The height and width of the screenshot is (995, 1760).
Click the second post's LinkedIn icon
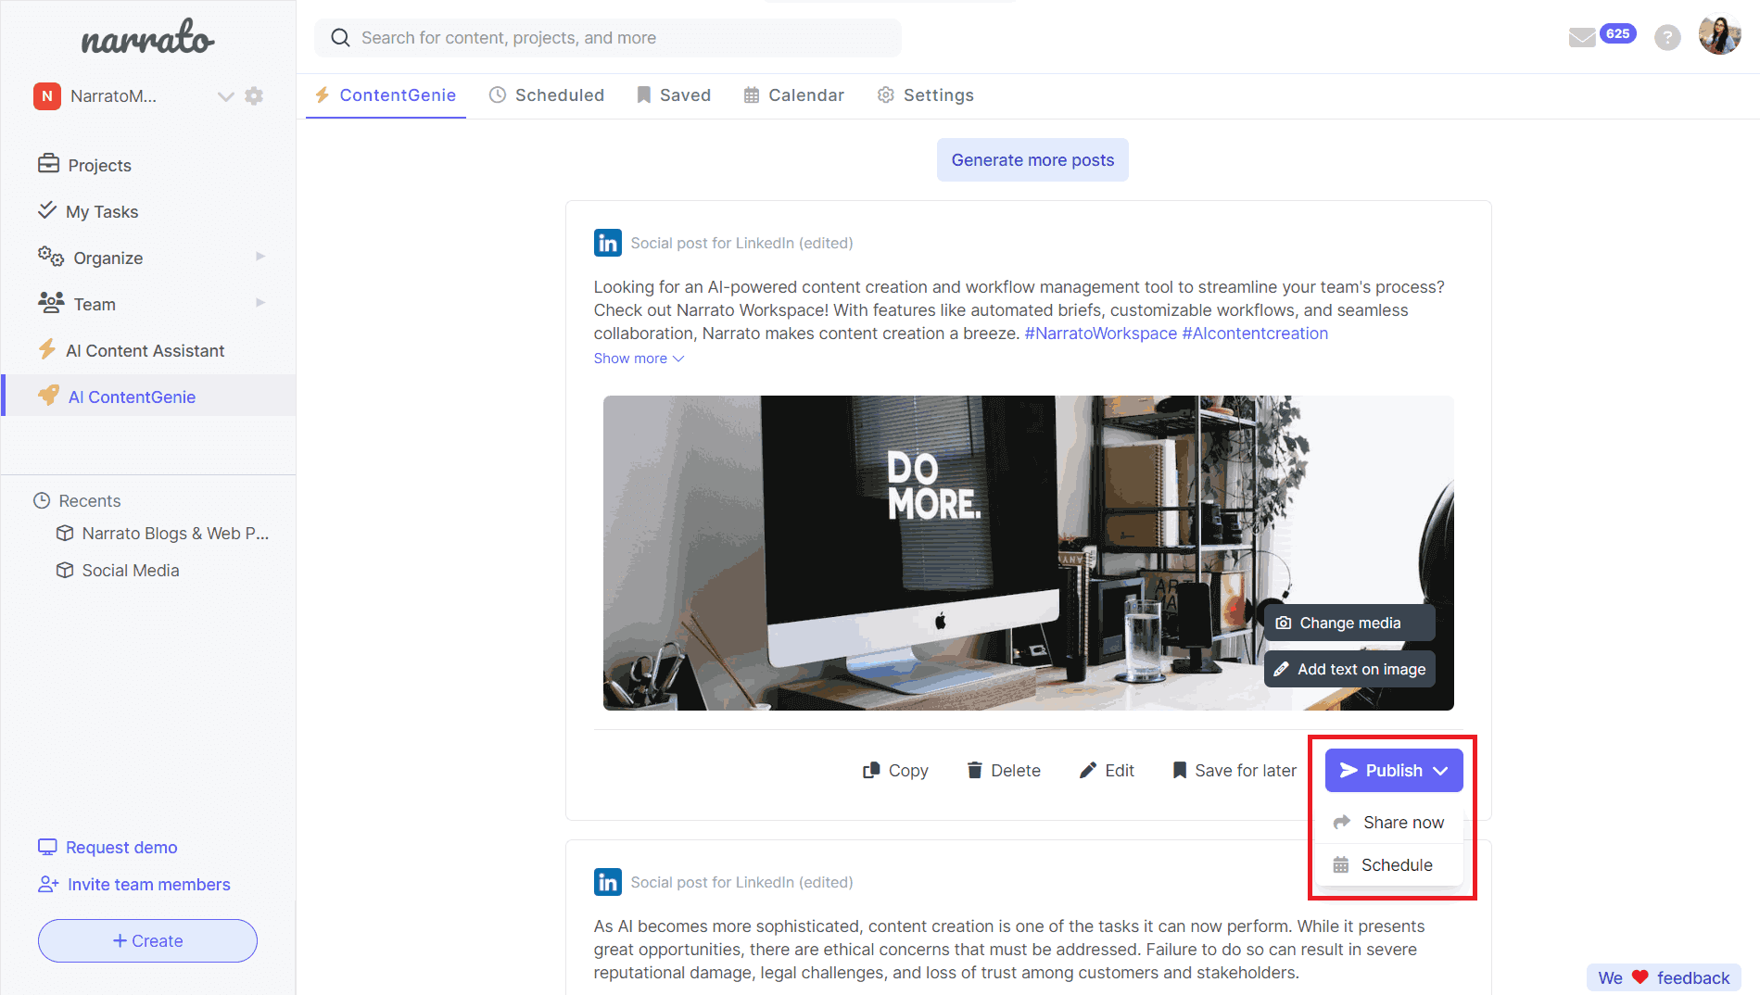click(608, 882)
